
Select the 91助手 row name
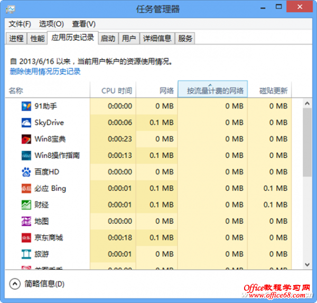45,106
